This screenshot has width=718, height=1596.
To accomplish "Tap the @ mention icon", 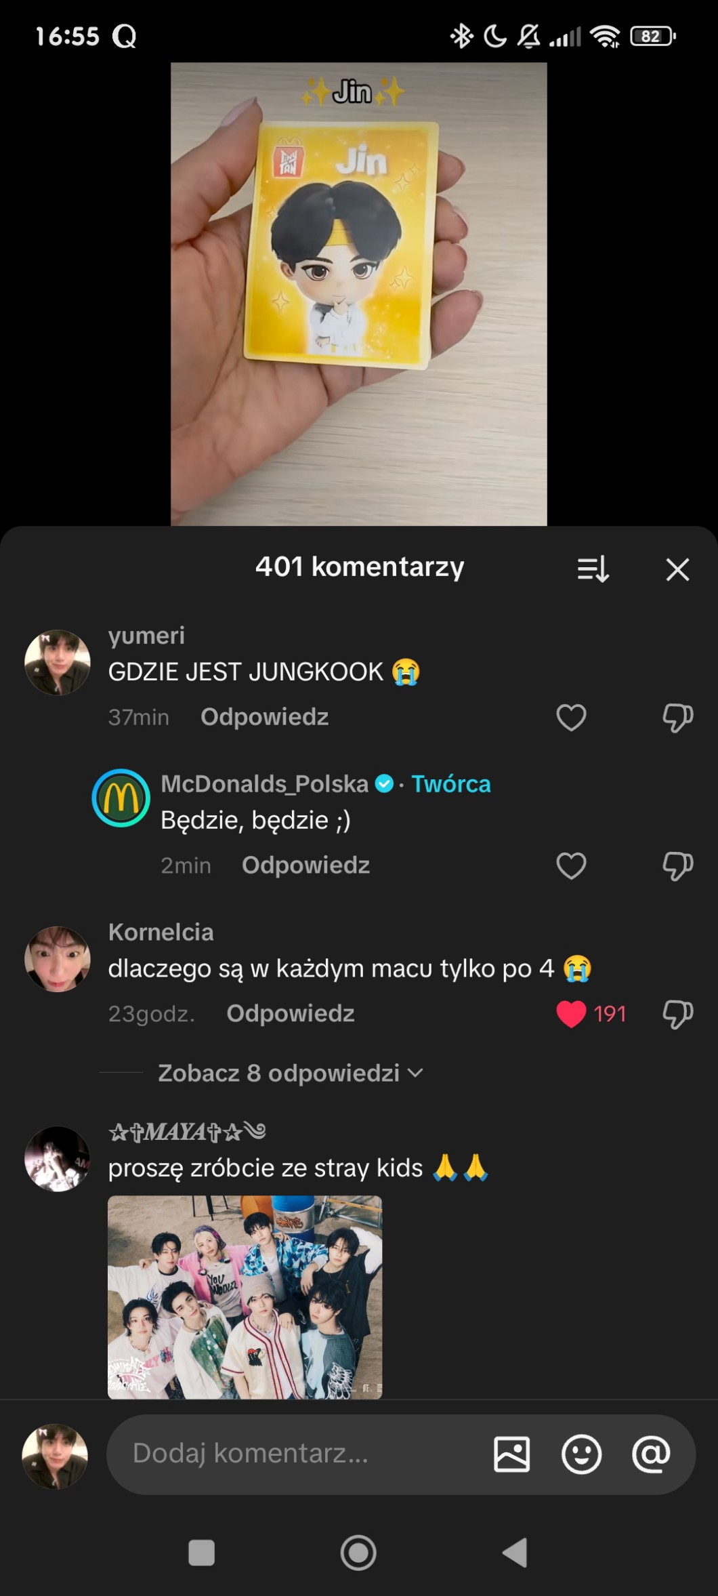I will pyautogui.click(x=651, y=1454).
